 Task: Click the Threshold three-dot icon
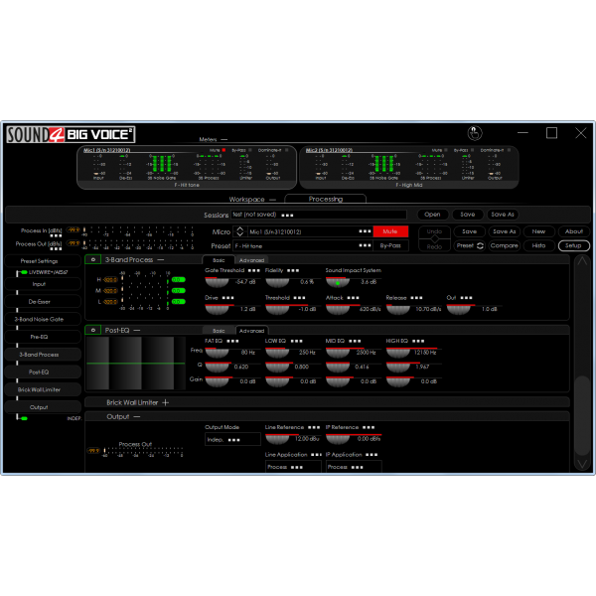(x=299, y=298)
